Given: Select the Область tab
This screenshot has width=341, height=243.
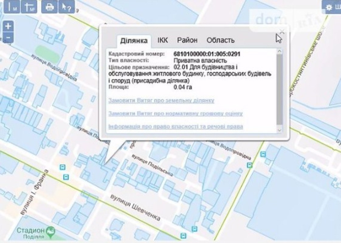Looking at the screenshot, I should [220, 40].
